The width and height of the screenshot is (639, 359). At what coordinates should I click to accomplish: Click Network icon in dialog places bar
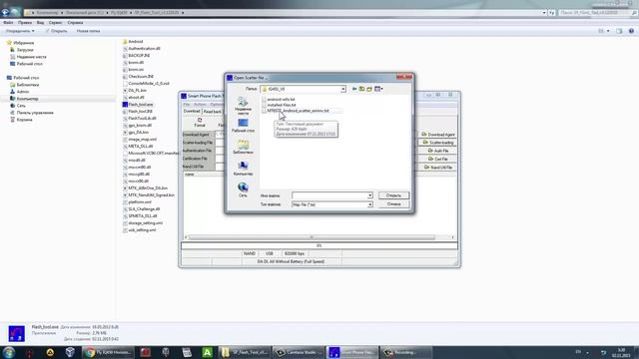point(243,190)
